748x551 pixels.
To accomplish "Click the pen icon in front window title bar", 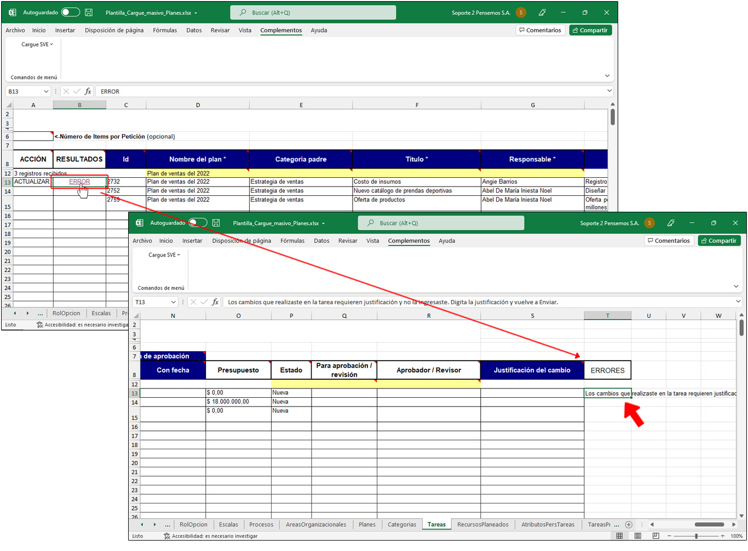I will click(x=671, y=223).
